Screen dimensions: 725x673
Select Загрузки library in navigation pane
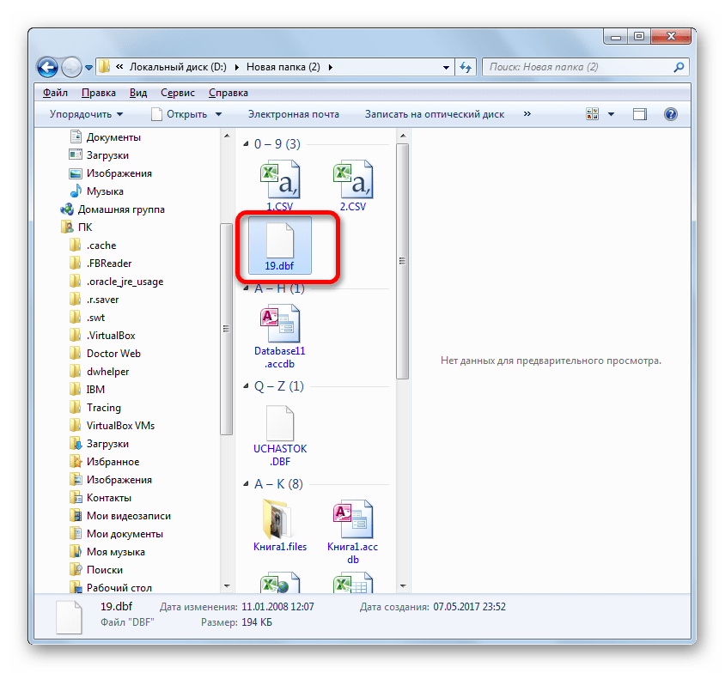99,155
